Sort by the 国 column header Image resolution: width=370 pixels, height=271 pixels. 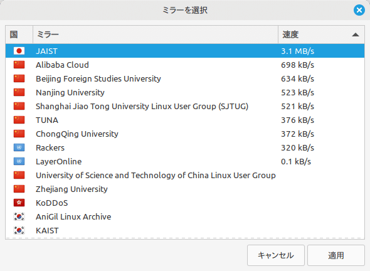pos(19,35)
